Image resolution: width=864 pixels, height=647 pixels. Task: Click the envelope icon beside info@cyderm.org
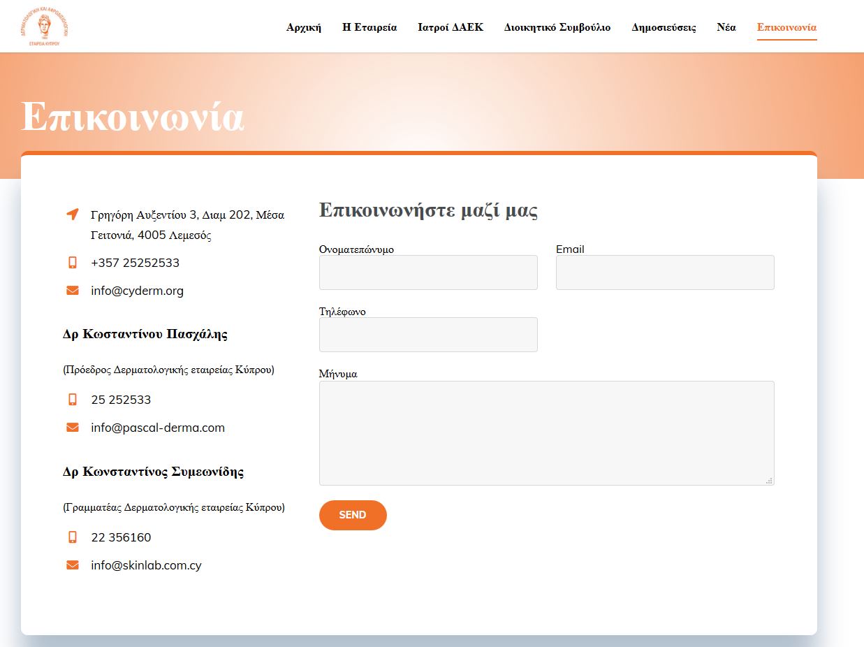[72, 291]
